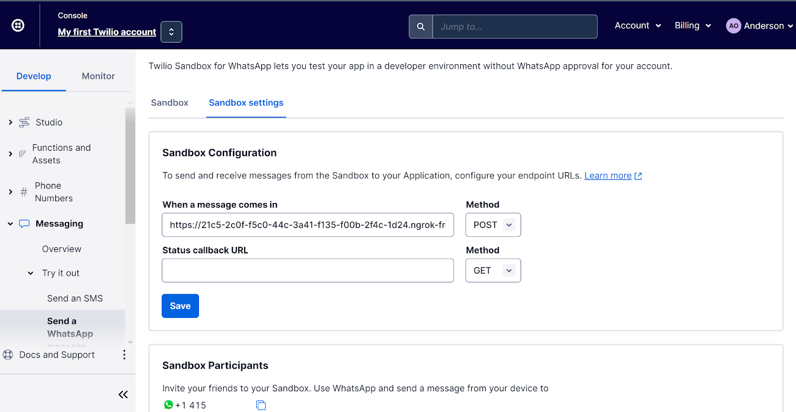Click the Status callback URL field

pyautogui.click(x=308, y=271)
